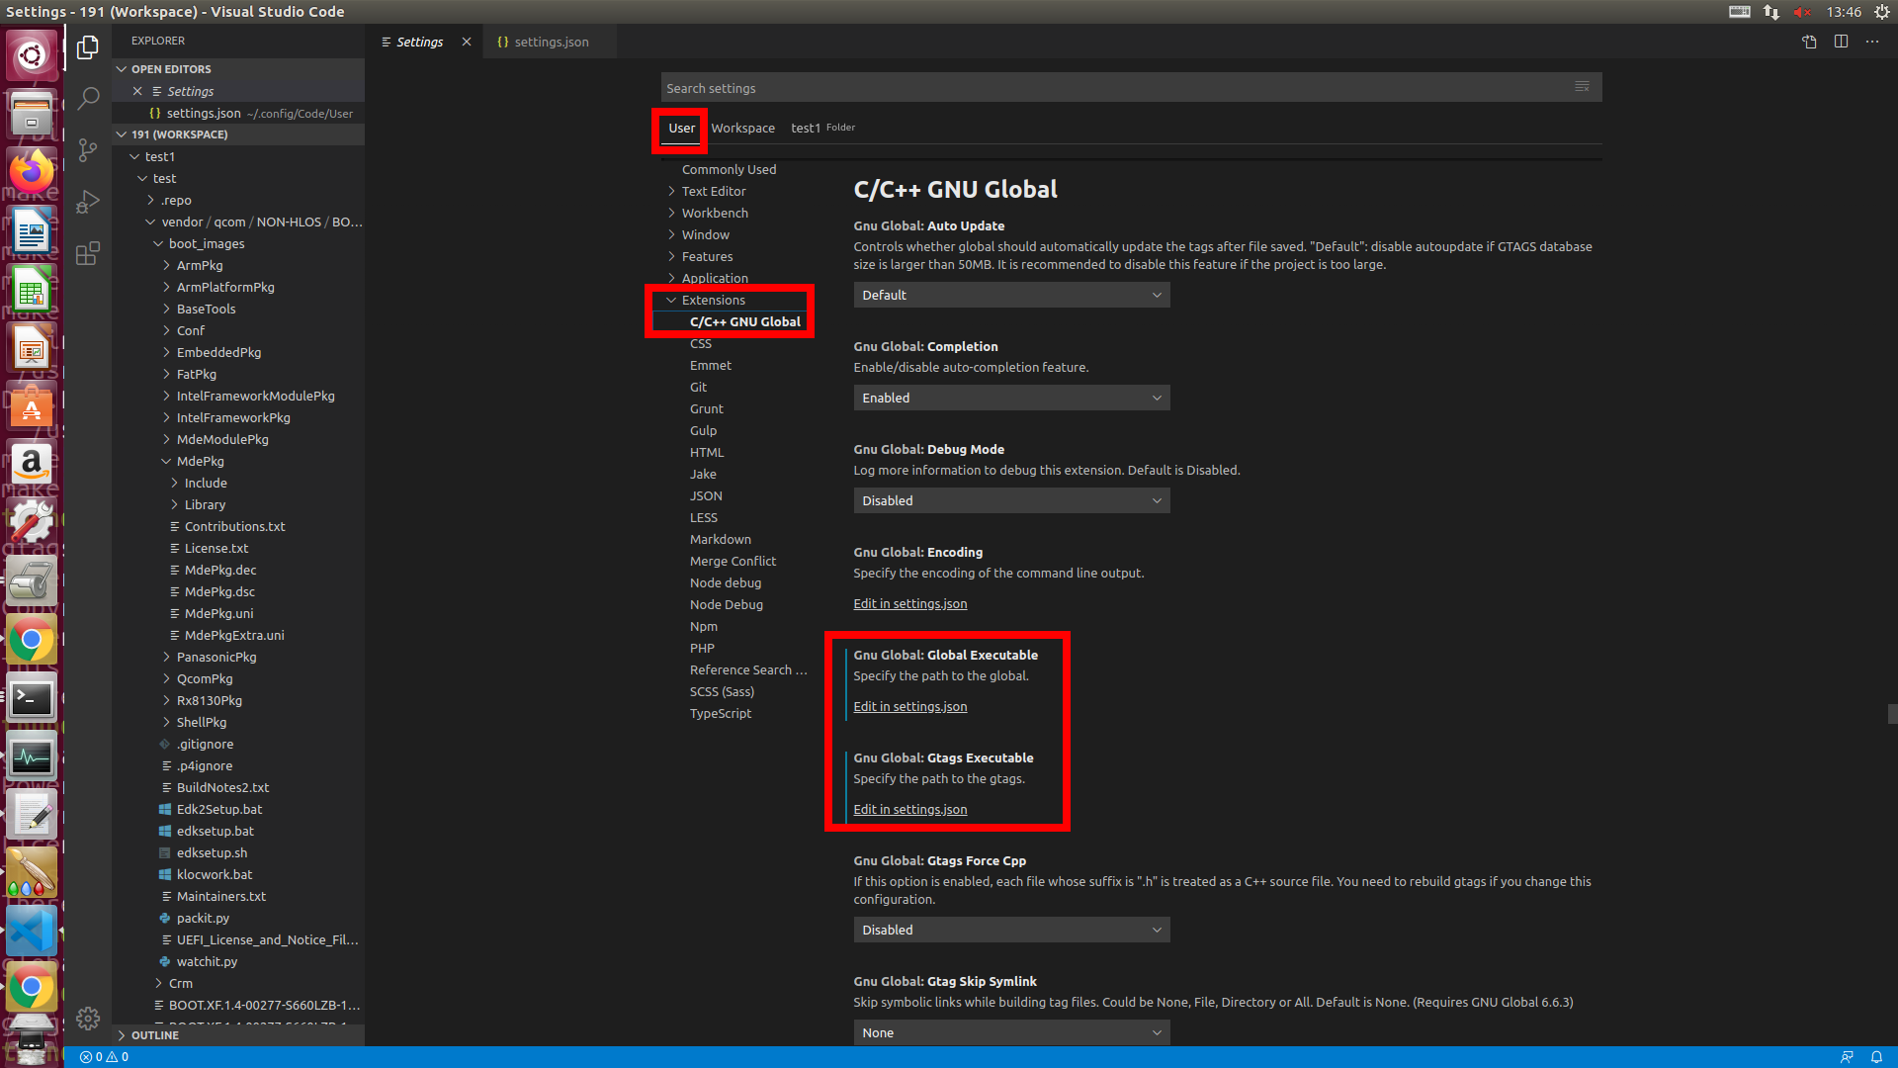Open Completion dropdown set to Enabled

[1011, 398]
